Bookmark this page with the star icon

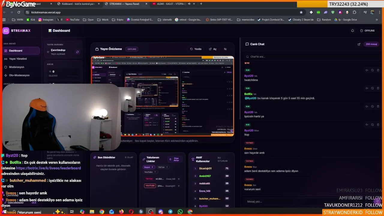pyautogui.click(x=301, y=12)
